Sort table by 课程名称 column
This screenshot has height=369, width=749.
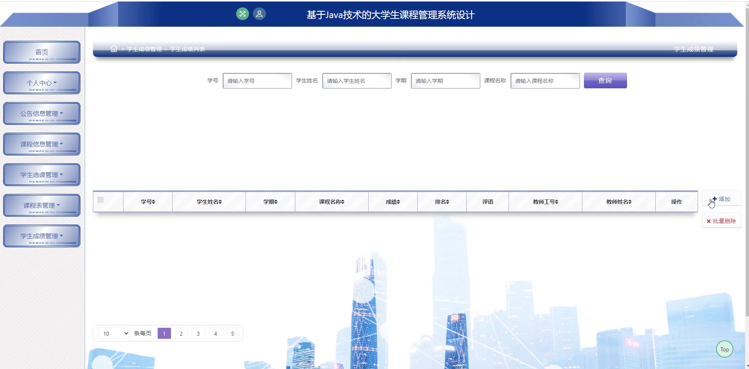[x=331, y=202]
